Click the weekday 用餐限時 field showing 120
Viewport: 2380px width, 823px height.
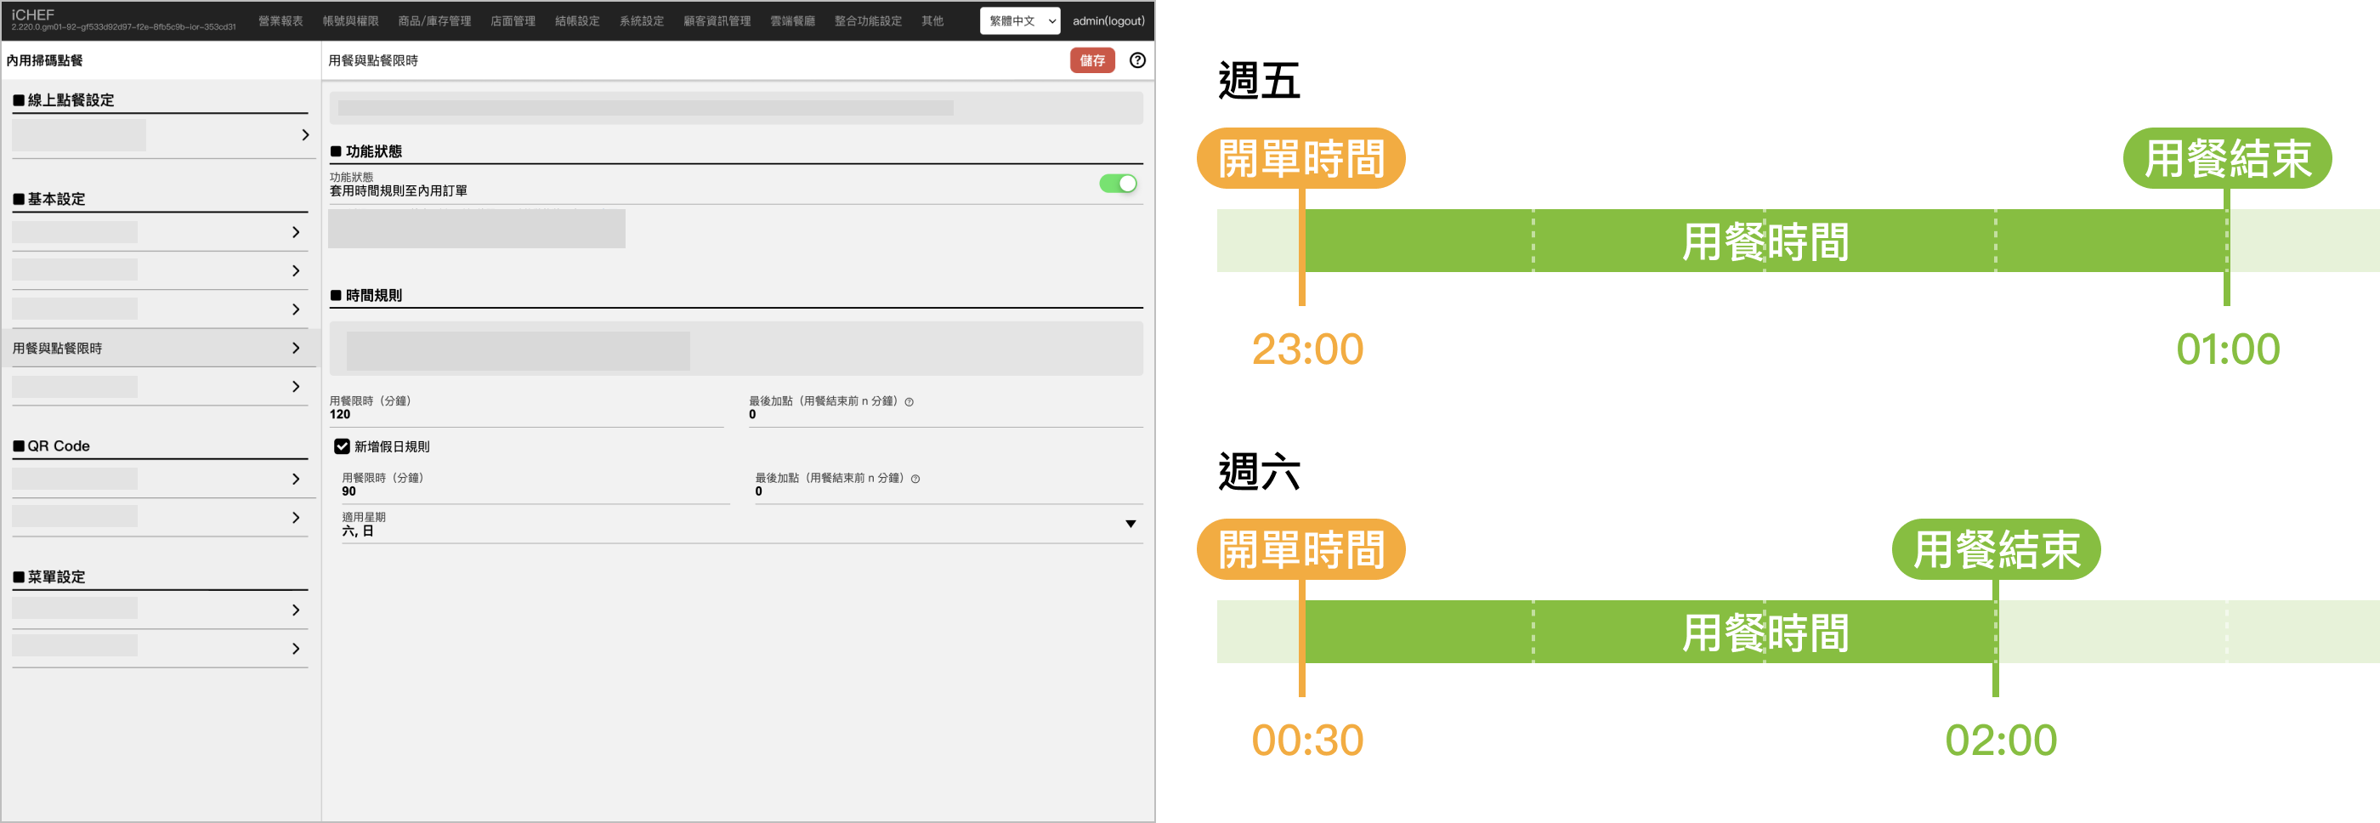525,415
